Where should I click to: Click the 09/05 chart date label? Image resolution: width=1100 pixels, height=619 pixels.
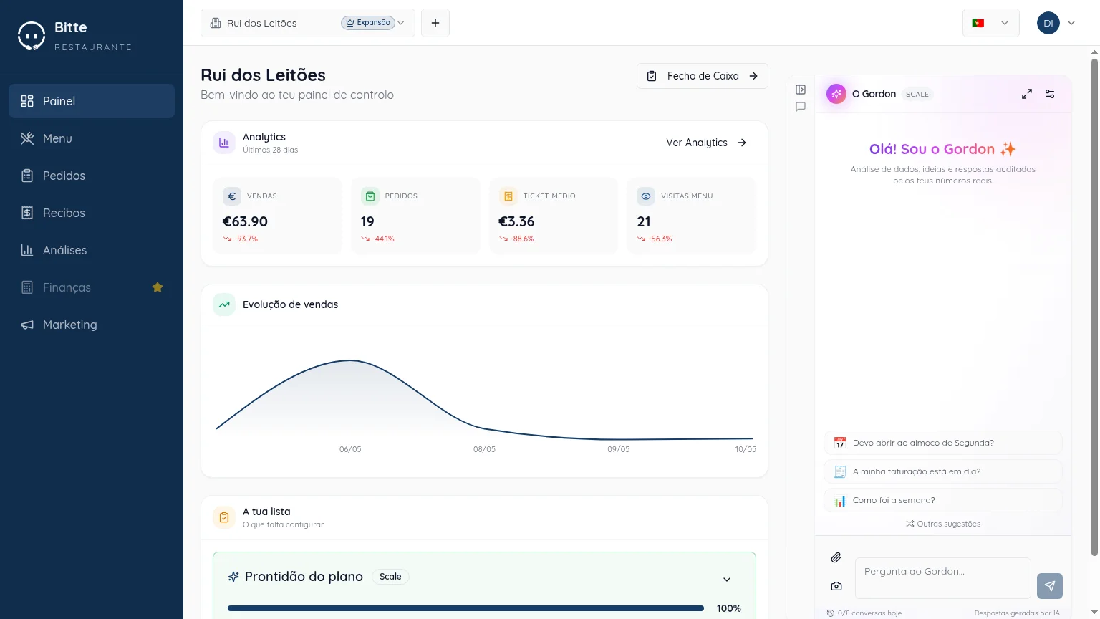click(x=619, y=449)
